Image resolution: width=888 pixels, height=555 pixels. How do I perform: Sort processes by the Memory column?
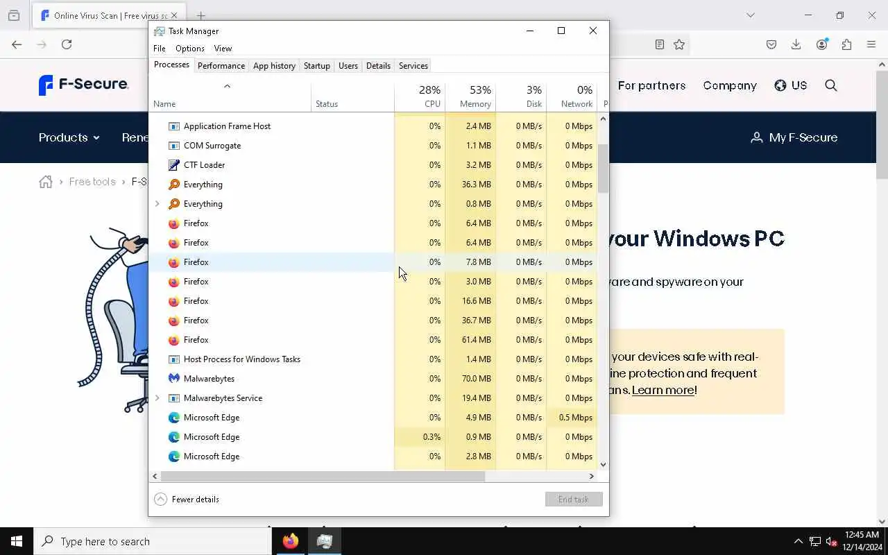pyautogui.click(x=470, y=96)
